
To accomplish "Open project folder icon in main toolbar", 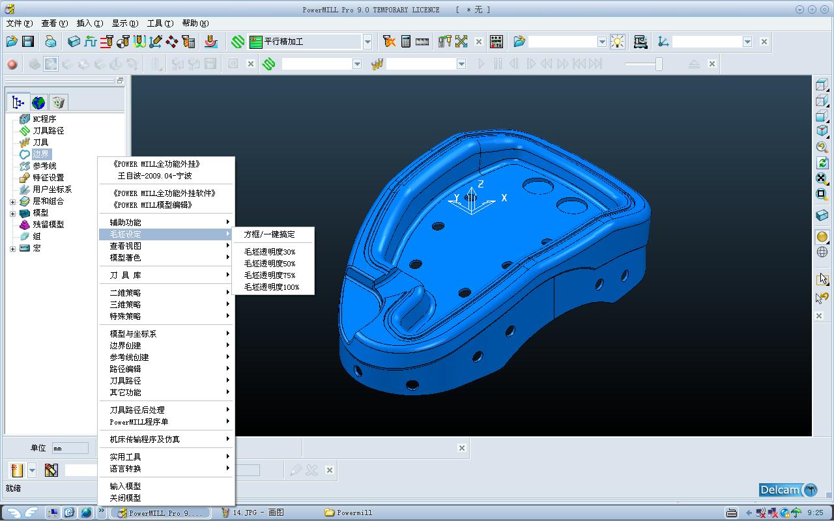I will [x=12, y=41].
